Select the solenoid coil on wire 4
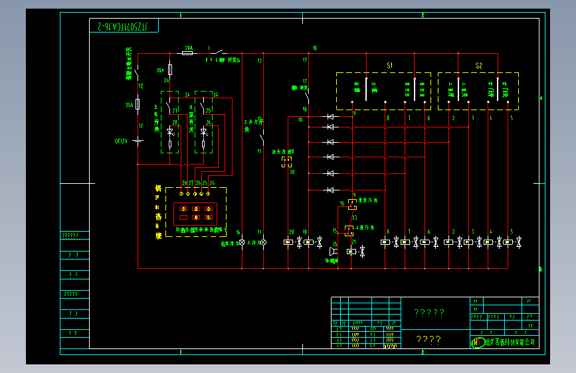The width and height of the screenshot is (576, 373). [x=488, y=242]
